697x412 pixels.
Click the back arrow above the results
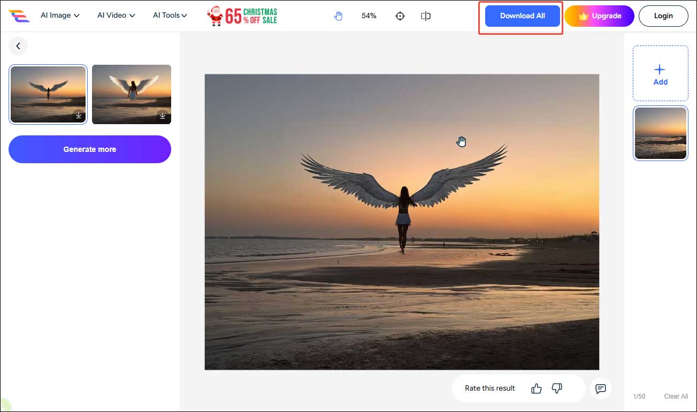click(x=18, y=46)
